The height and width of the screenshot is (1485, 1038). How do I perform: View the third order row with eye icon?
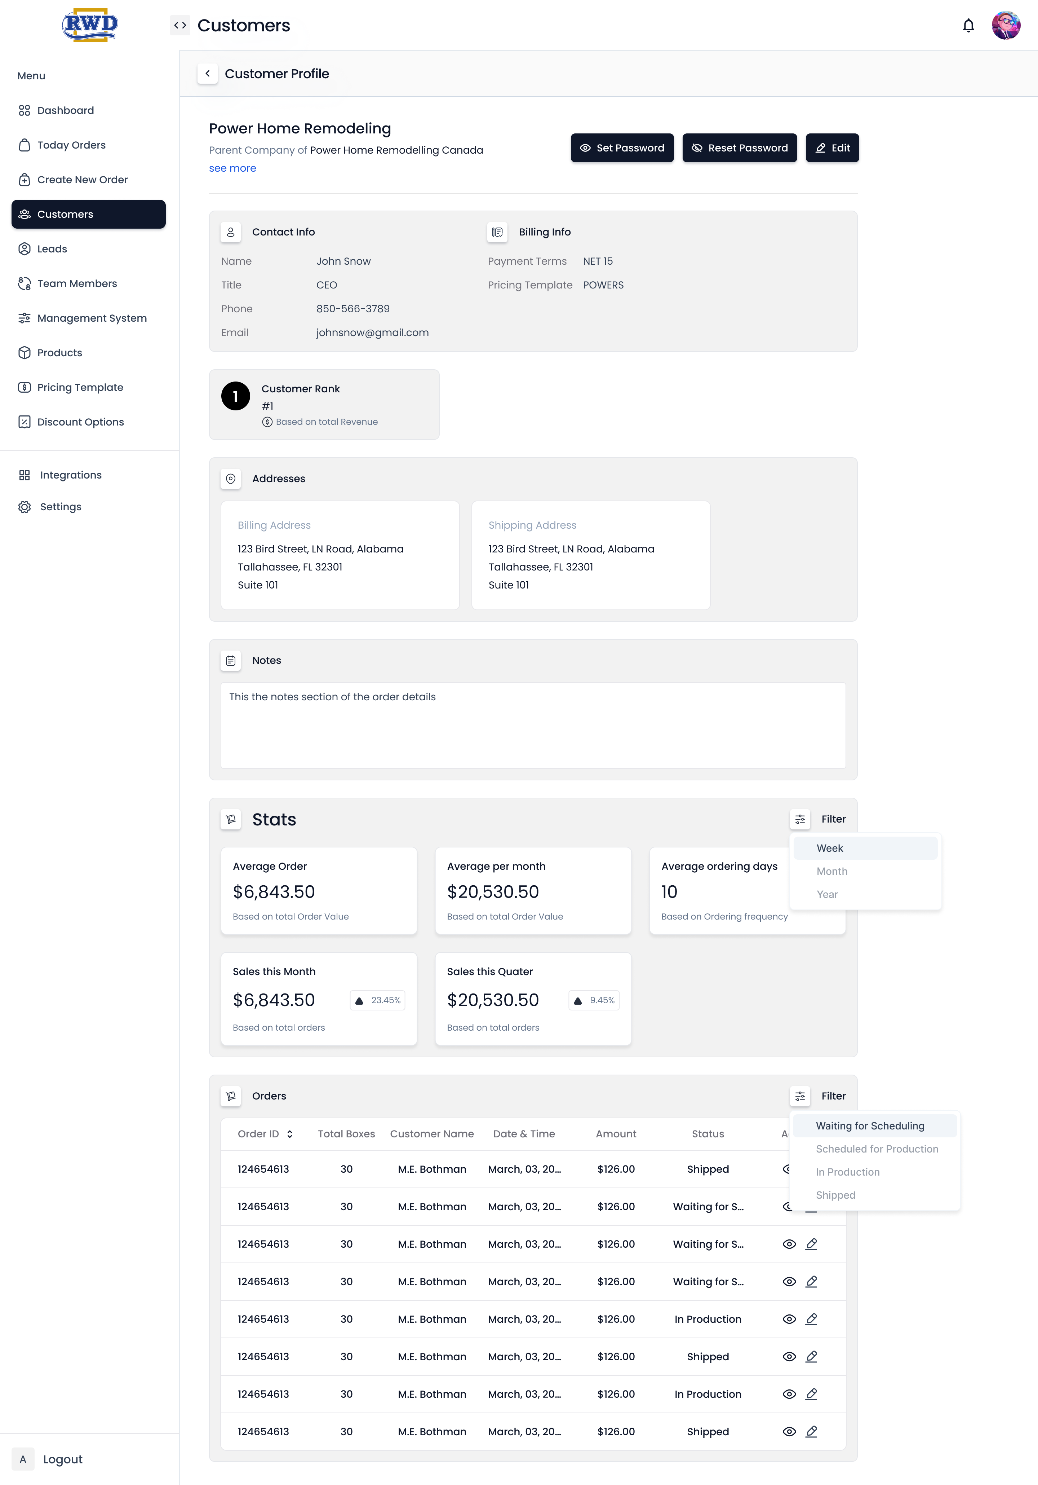point(789,1244)
